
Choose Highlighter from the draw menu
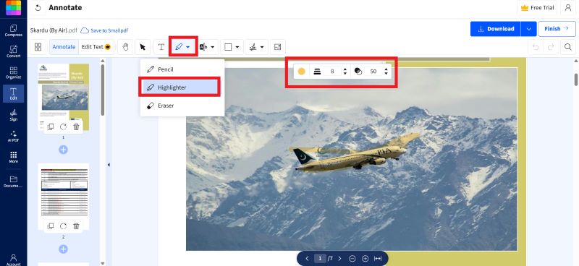click(179, 87)
